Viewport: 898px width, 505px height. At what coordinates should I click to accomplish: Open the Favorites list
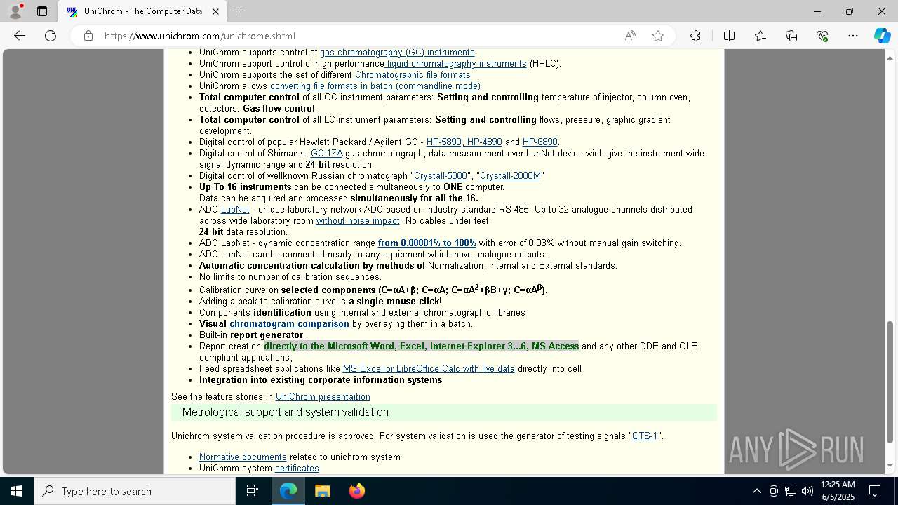[x=760, y=36]
